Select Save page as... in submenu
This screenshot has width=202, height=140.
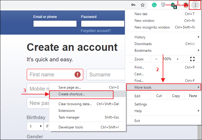[x=88, y=87]
